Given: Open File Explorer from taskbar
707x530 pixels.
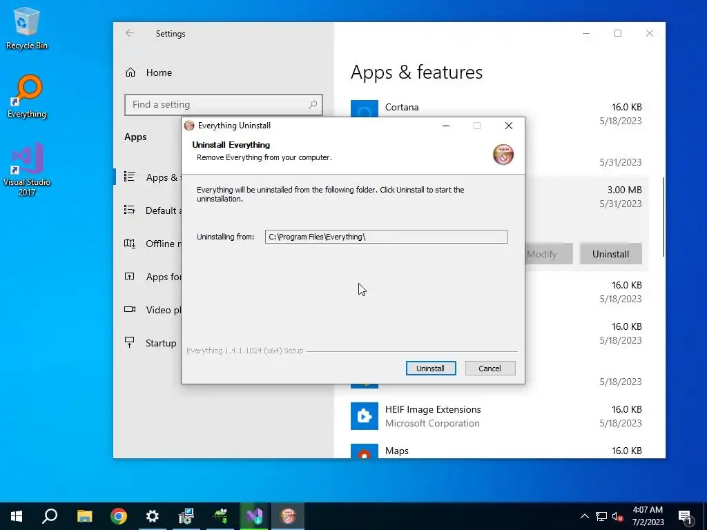Looking at the screenshot, I should pos(84,516).
